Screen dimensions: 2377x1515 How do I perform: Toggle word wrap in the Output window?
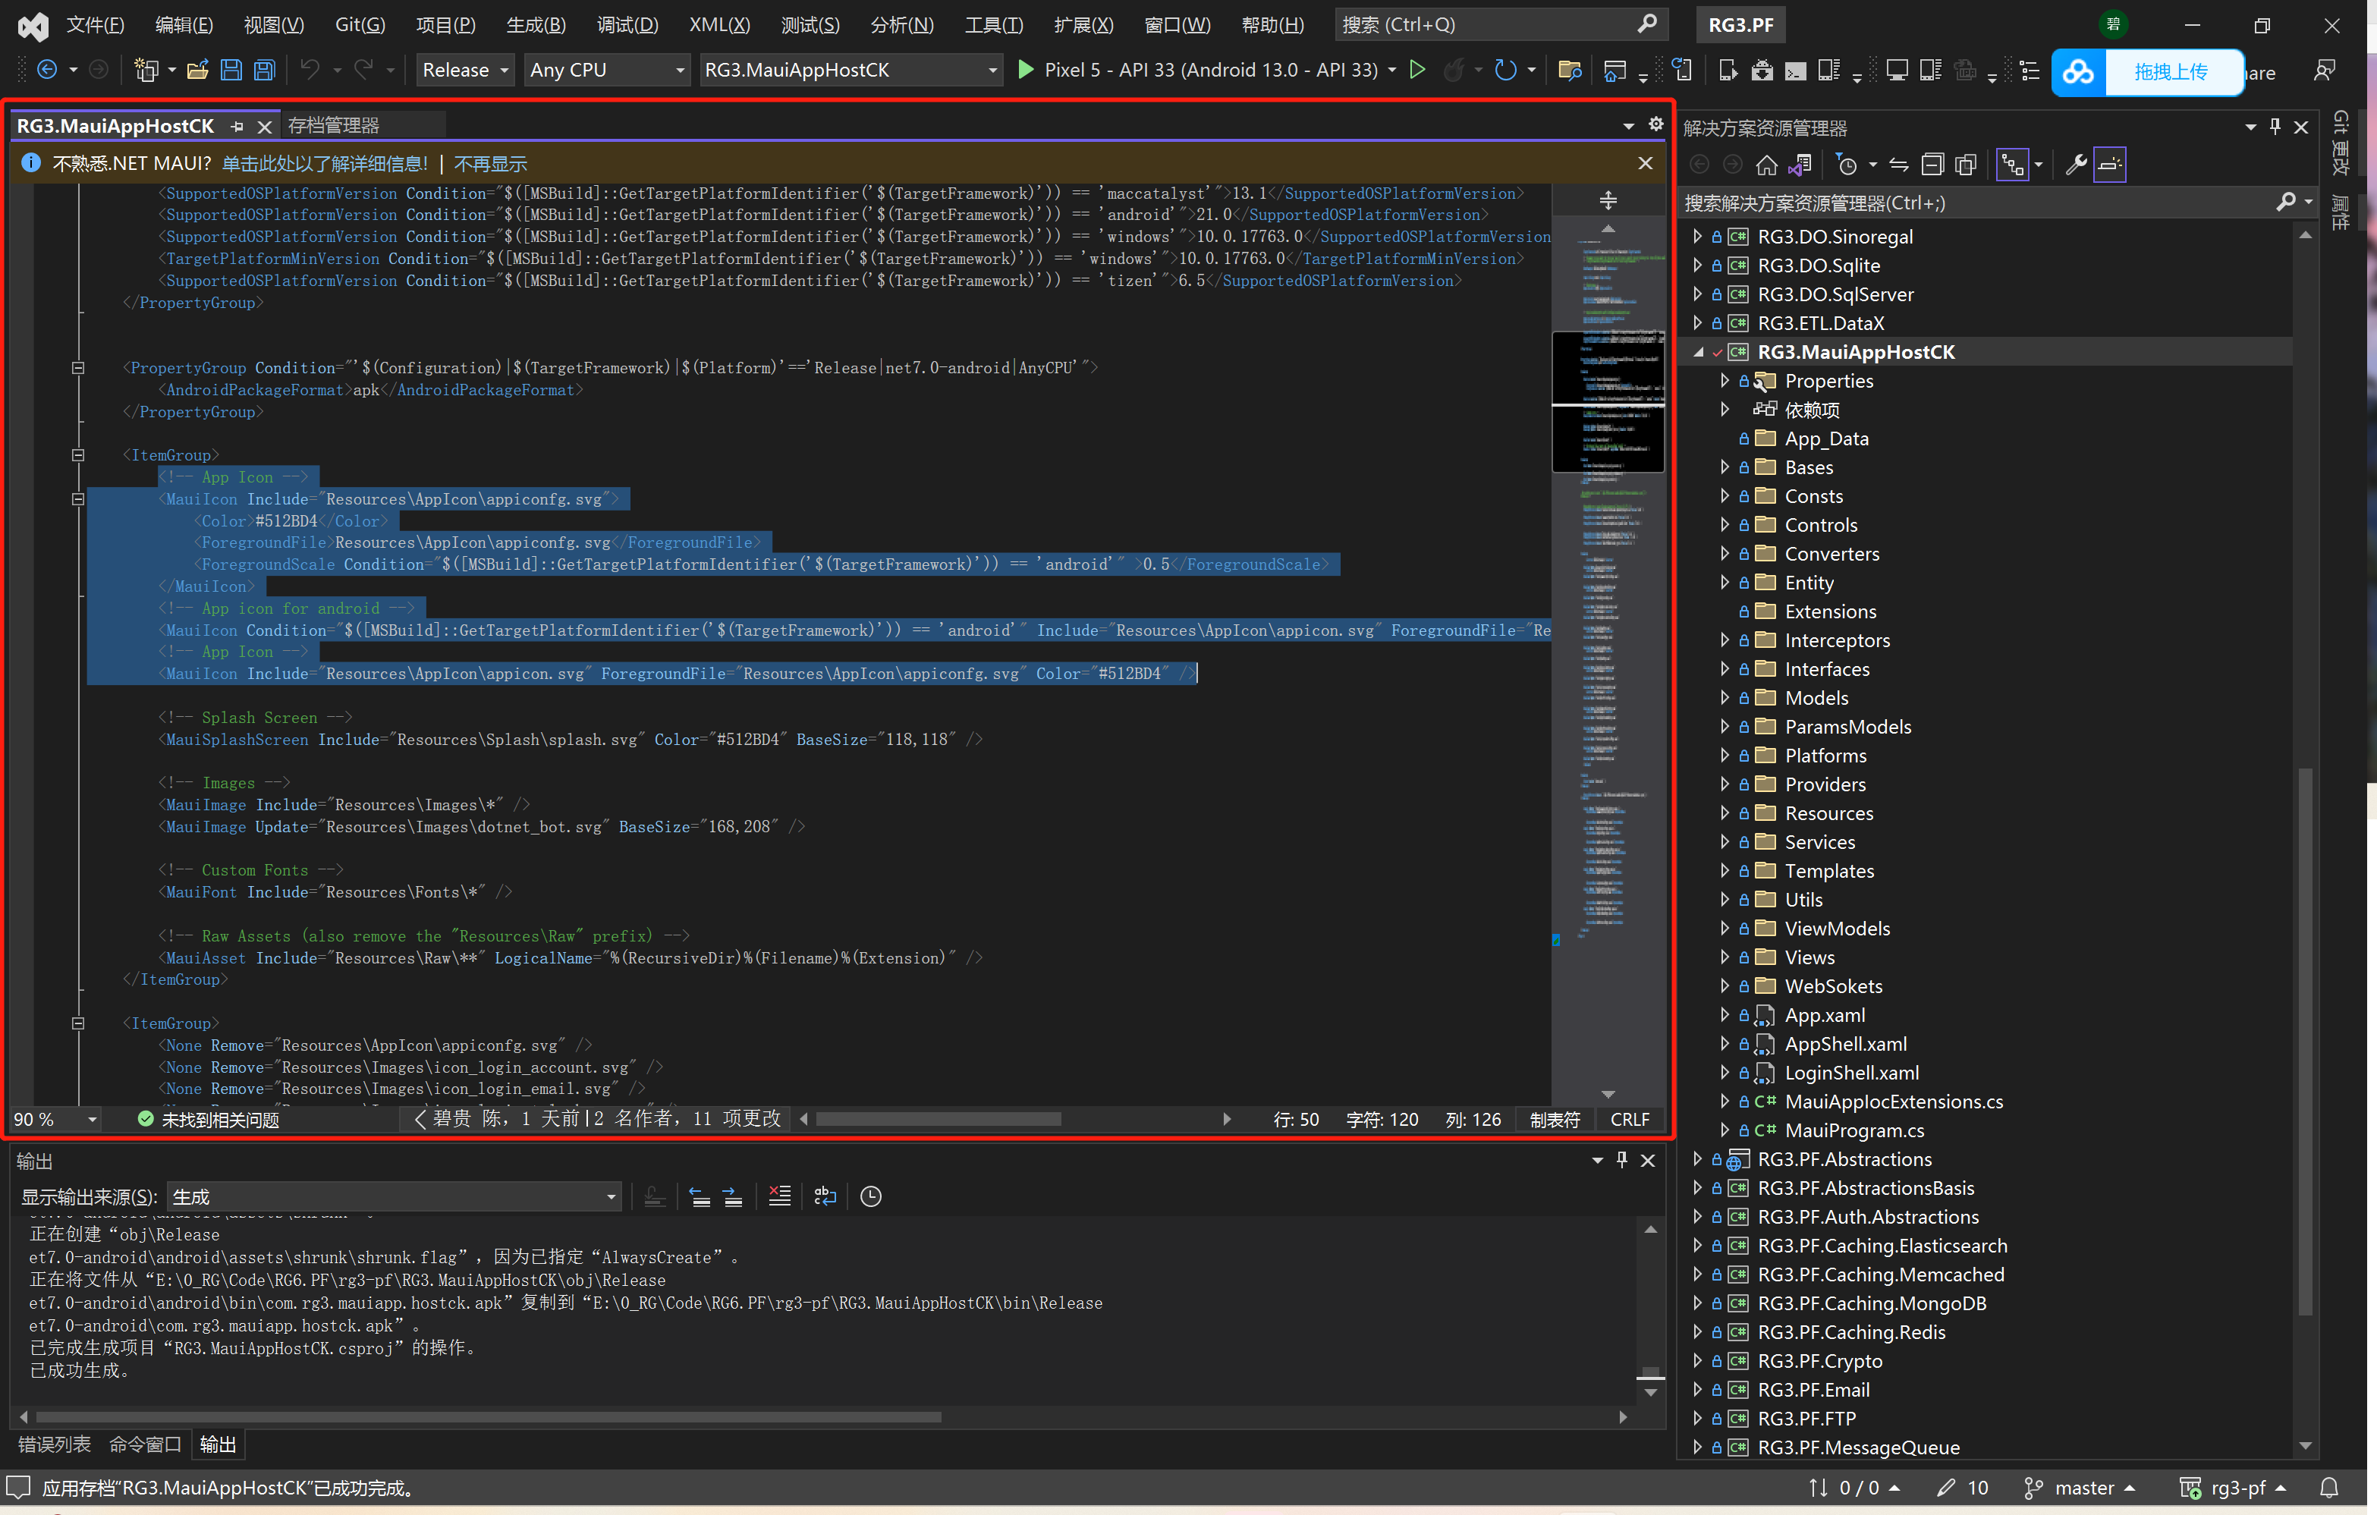coord(825,1196)
